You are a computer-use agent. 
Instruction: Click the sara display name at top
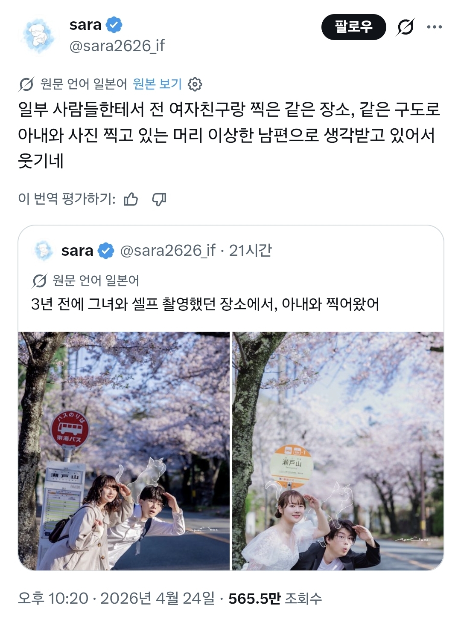[x=85, y=25]
